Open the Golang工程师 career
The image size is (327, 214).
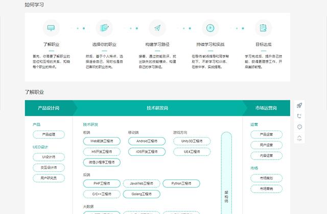point(142,194)
